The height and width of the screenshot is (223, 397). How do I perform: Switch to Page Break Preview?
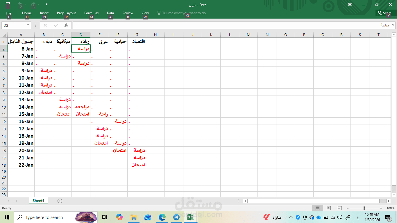point(339,208)
